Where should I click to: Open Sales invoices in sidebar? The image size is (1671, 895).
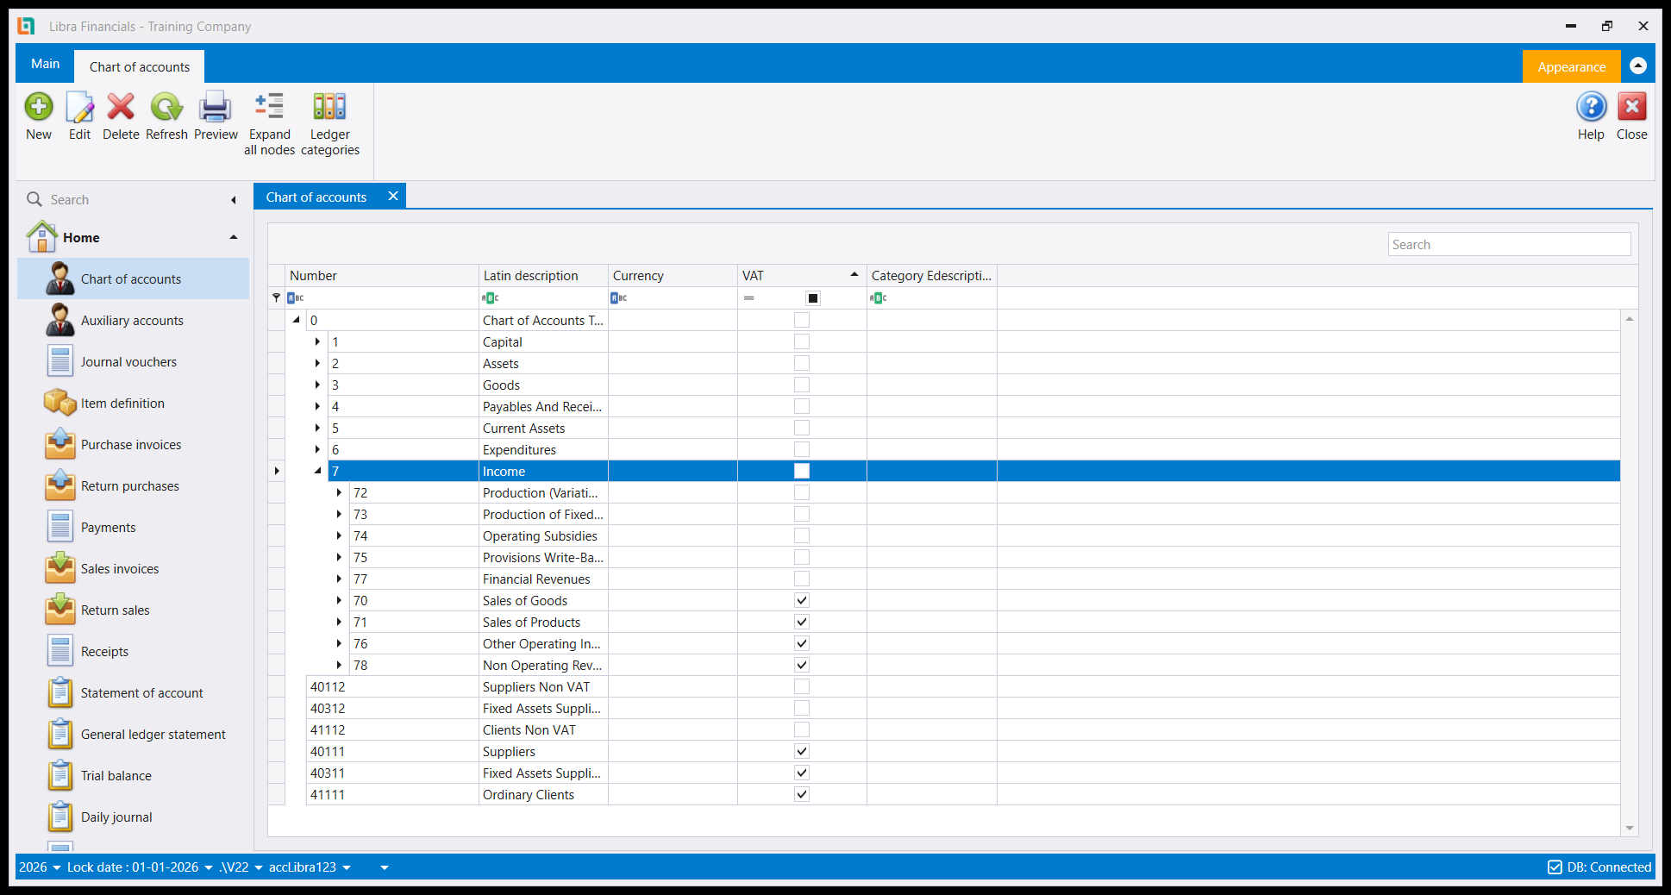click(x=133, y=569)
